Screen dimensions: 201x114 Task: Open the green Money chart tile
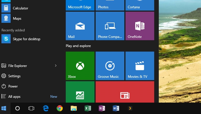click(x=80, y=92)
